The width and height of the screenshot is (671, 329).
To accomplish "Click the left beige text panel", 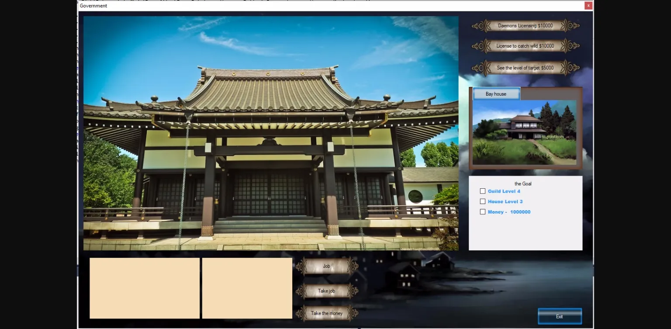I will point(145,288).
